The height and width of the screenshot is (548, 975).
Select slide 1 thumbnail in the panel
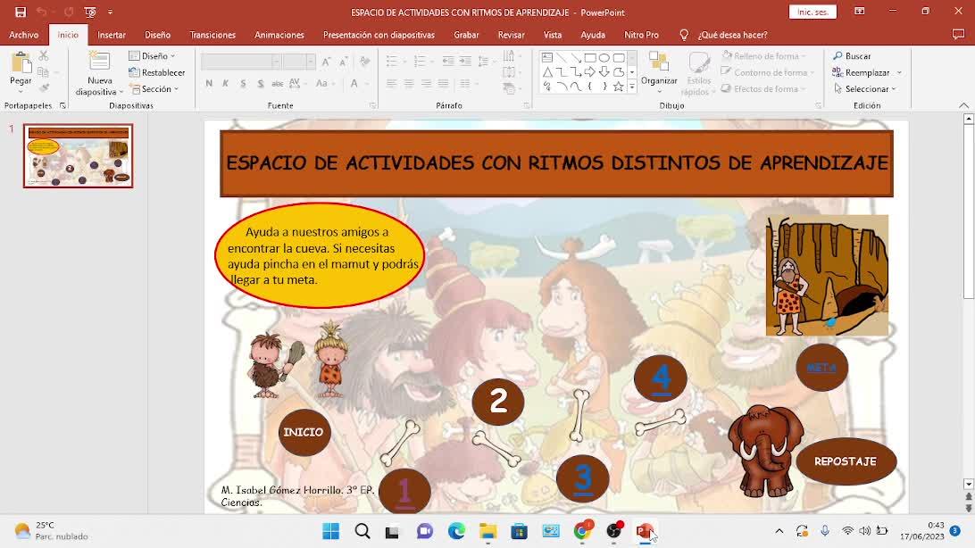[79, 156]
